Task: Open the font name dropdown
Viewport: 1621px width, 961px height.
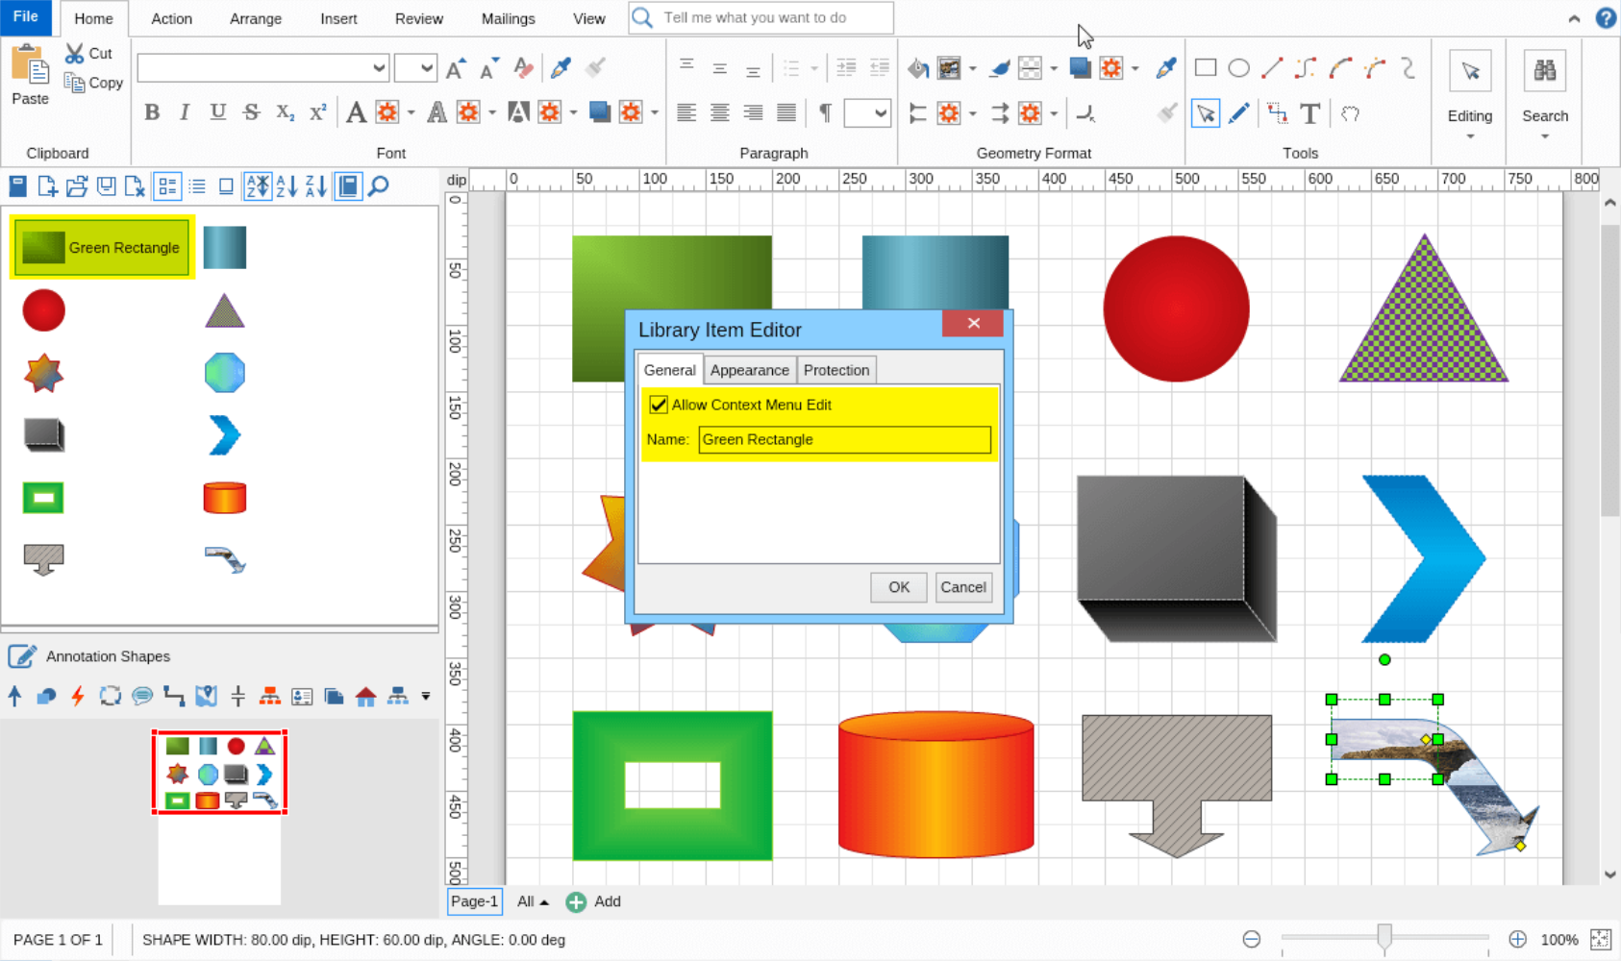Action: tap(379, 67)
